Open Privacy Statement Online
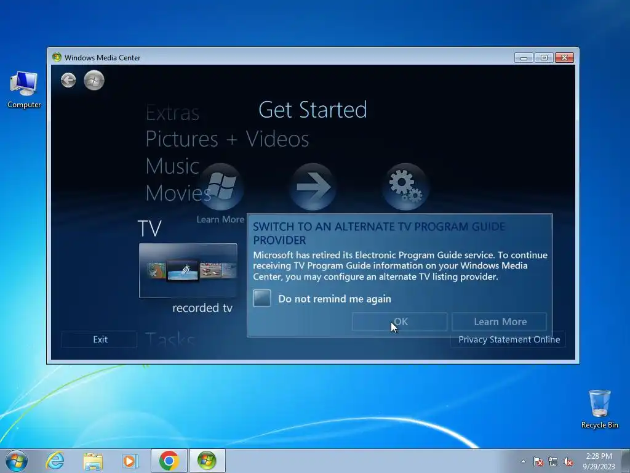 [x=509, y=339]
